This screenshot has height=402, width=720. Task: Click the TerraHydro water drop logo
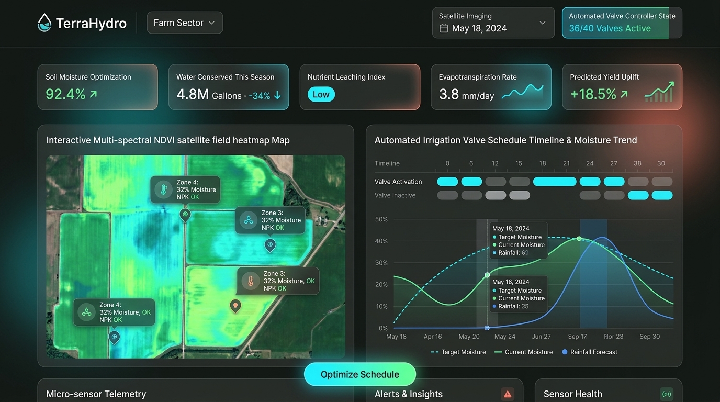click(x=44, y=23)
